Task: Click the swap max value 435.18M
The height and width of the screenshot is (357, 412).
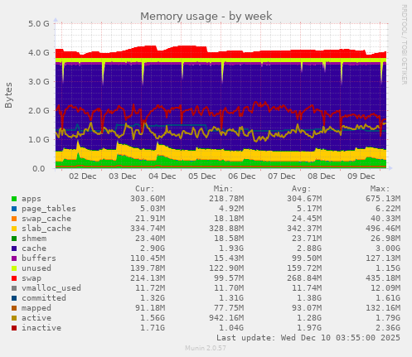Action: (383, 278)
